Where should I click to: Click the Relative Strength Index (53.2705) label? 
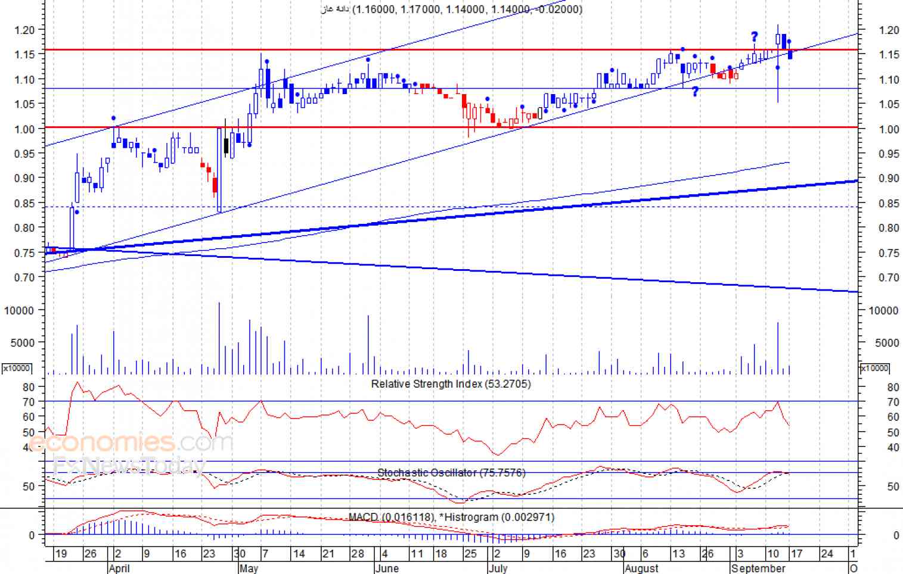[x=451, y=384]
